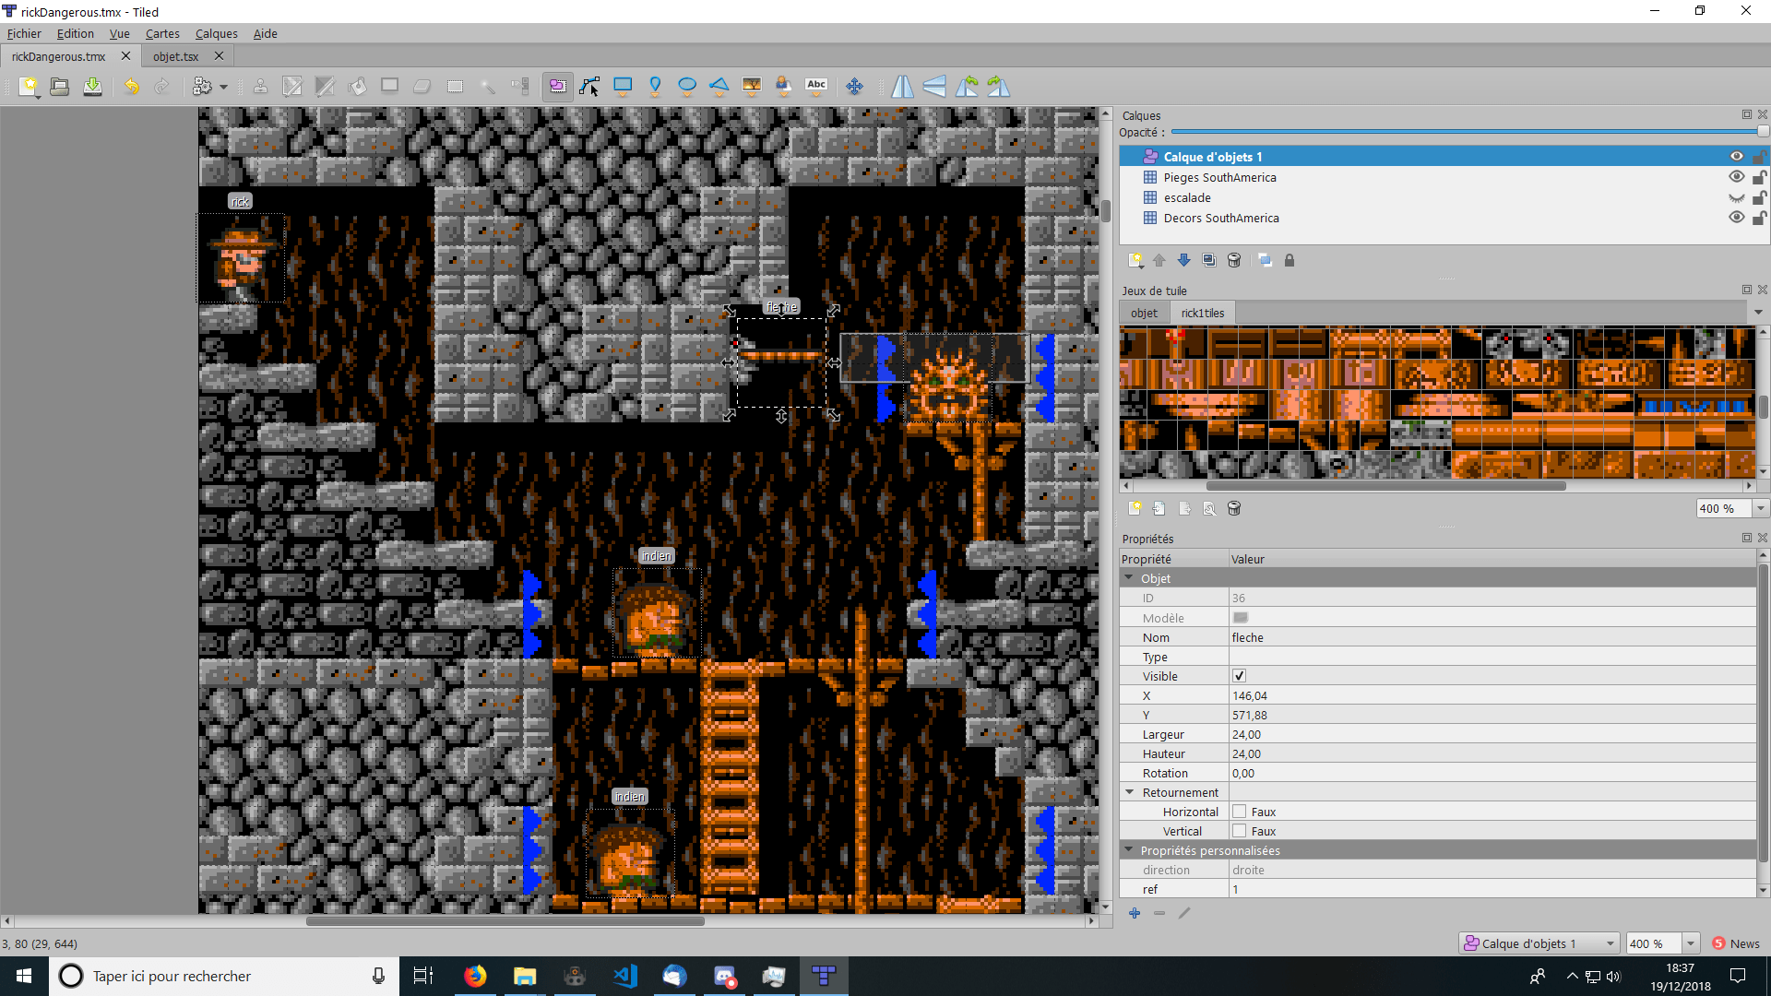Viewport: 1771px width, 996px height.
Task: Click the Save map icon
Action: coord(92,87)
